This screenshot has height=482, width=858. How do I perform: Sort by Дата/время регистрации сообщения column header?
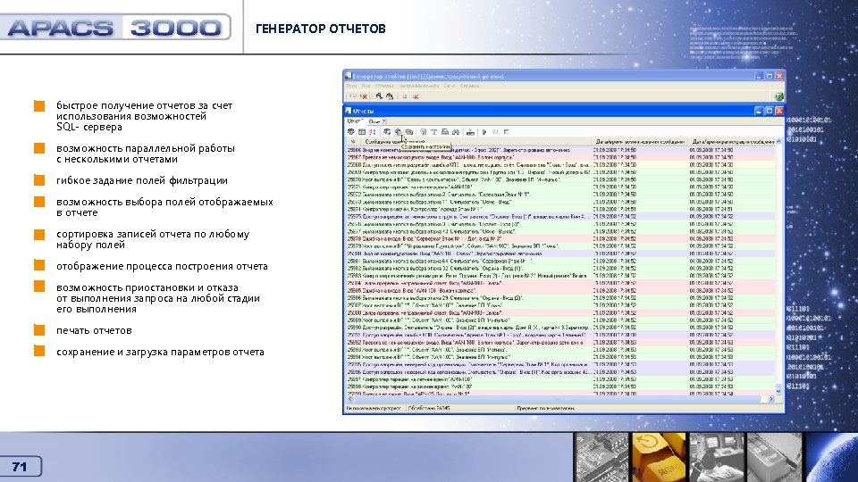tap(732, 142)
